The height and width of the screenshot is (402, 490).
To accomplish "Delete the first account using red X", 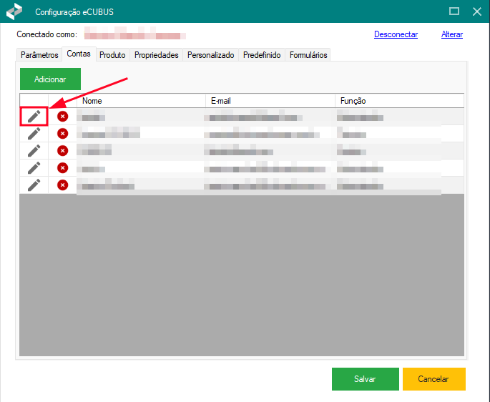I will pyautogui.click(x=62, y=117).
